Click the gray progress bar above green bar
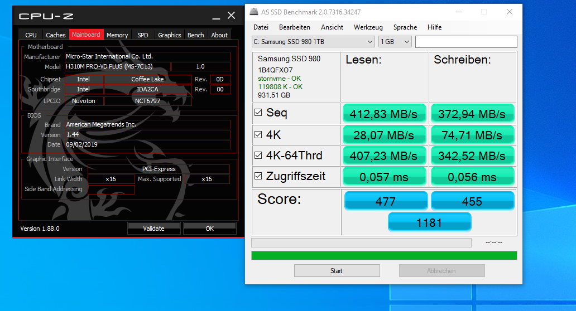576x311 pixels. point(361,242)
